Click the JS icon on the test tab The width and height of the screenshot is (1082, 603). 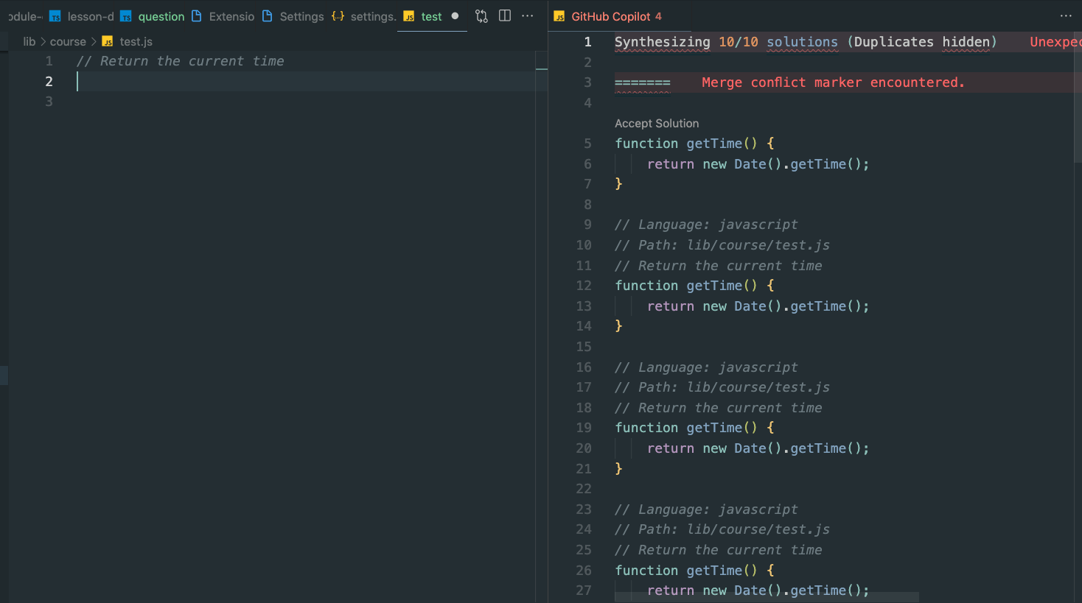[409, 16]
